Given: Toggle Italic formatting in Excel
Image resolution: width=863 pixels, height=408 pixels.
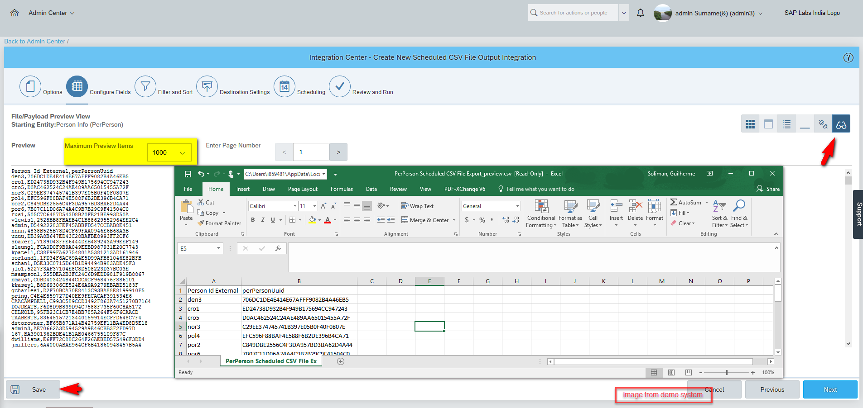Looking at the screenshot, I should [263, 220].
